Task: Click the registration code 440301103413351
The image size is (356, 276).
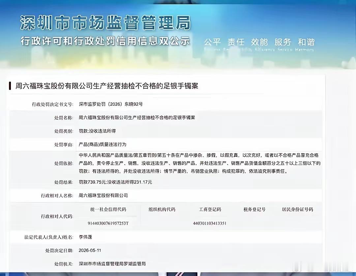Action: [x=210, y=223]
